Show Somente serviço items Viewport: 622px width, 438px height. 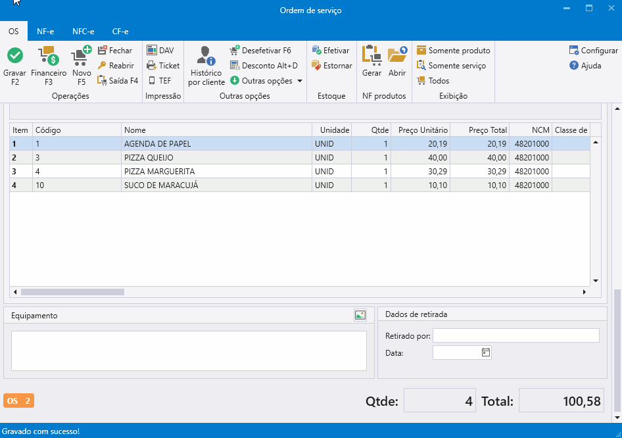[x=451, y=66]
